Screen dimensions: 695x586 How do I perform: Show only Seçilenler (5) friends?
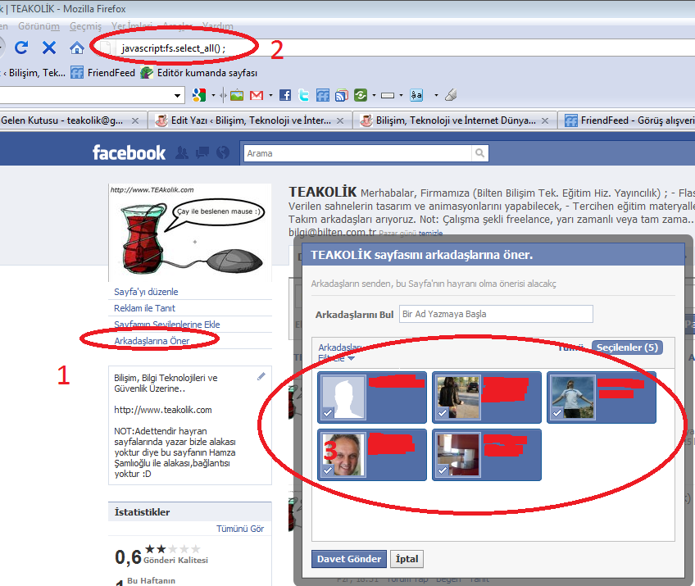click(x=627, y=348)
